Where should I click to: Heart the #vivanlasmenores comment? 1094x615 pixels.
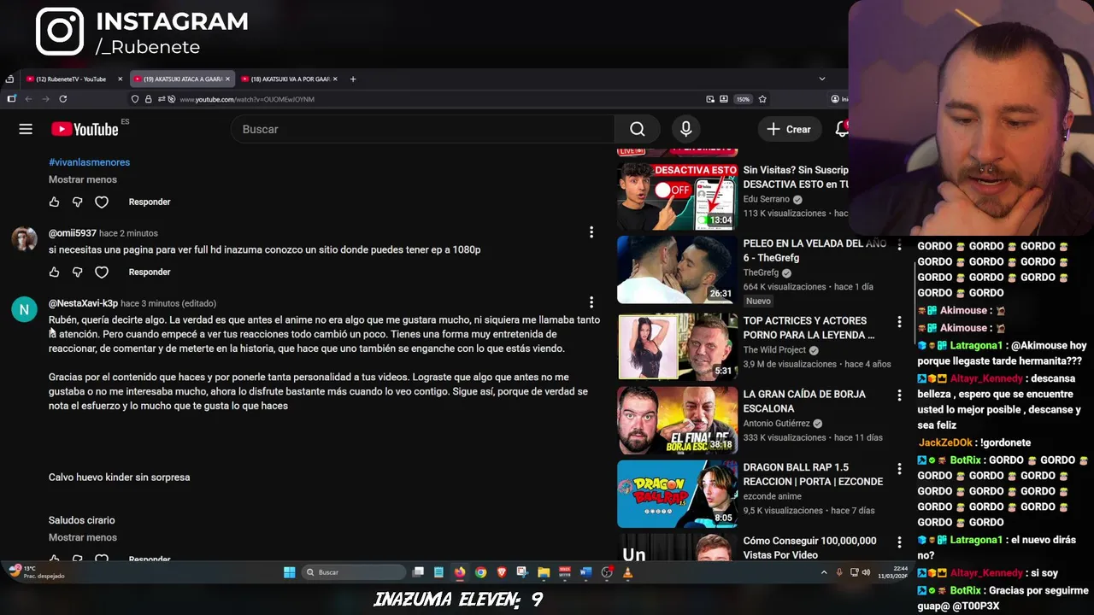(102, 202)
